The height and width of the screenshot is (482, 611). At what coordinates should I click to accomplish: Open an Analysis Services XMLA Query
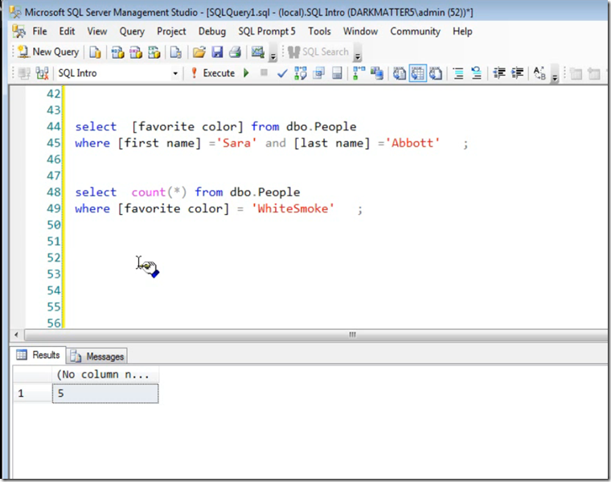tap(154, 51)
